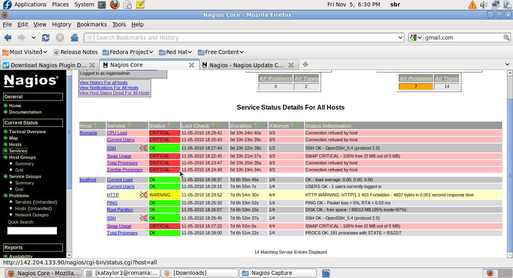Click the warning alert tray icon

point(473,5)
